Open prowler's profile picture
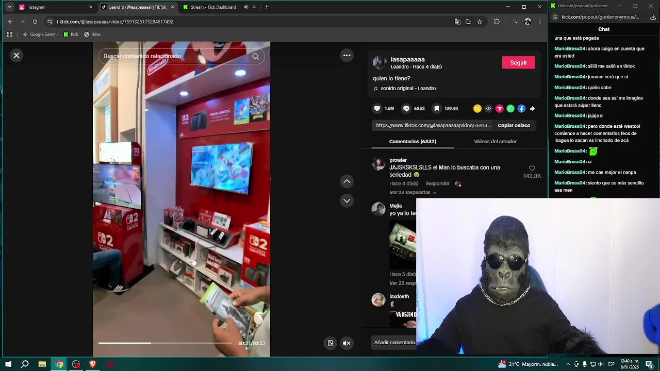 (x=378, y=164)
